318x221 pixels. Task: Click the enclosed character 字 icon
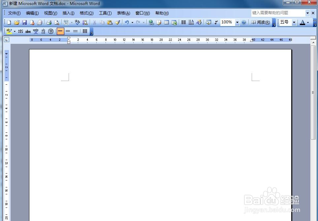(51, 31)
